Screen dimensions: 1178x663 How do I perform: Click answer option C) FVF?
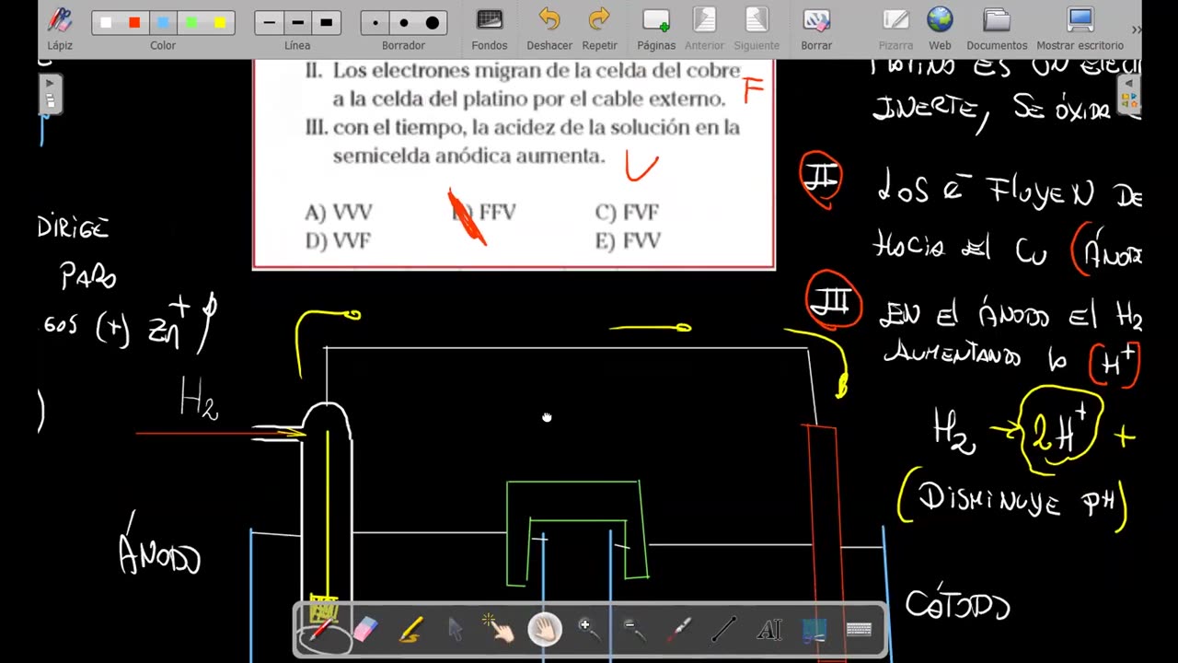(x=628, y=213)
